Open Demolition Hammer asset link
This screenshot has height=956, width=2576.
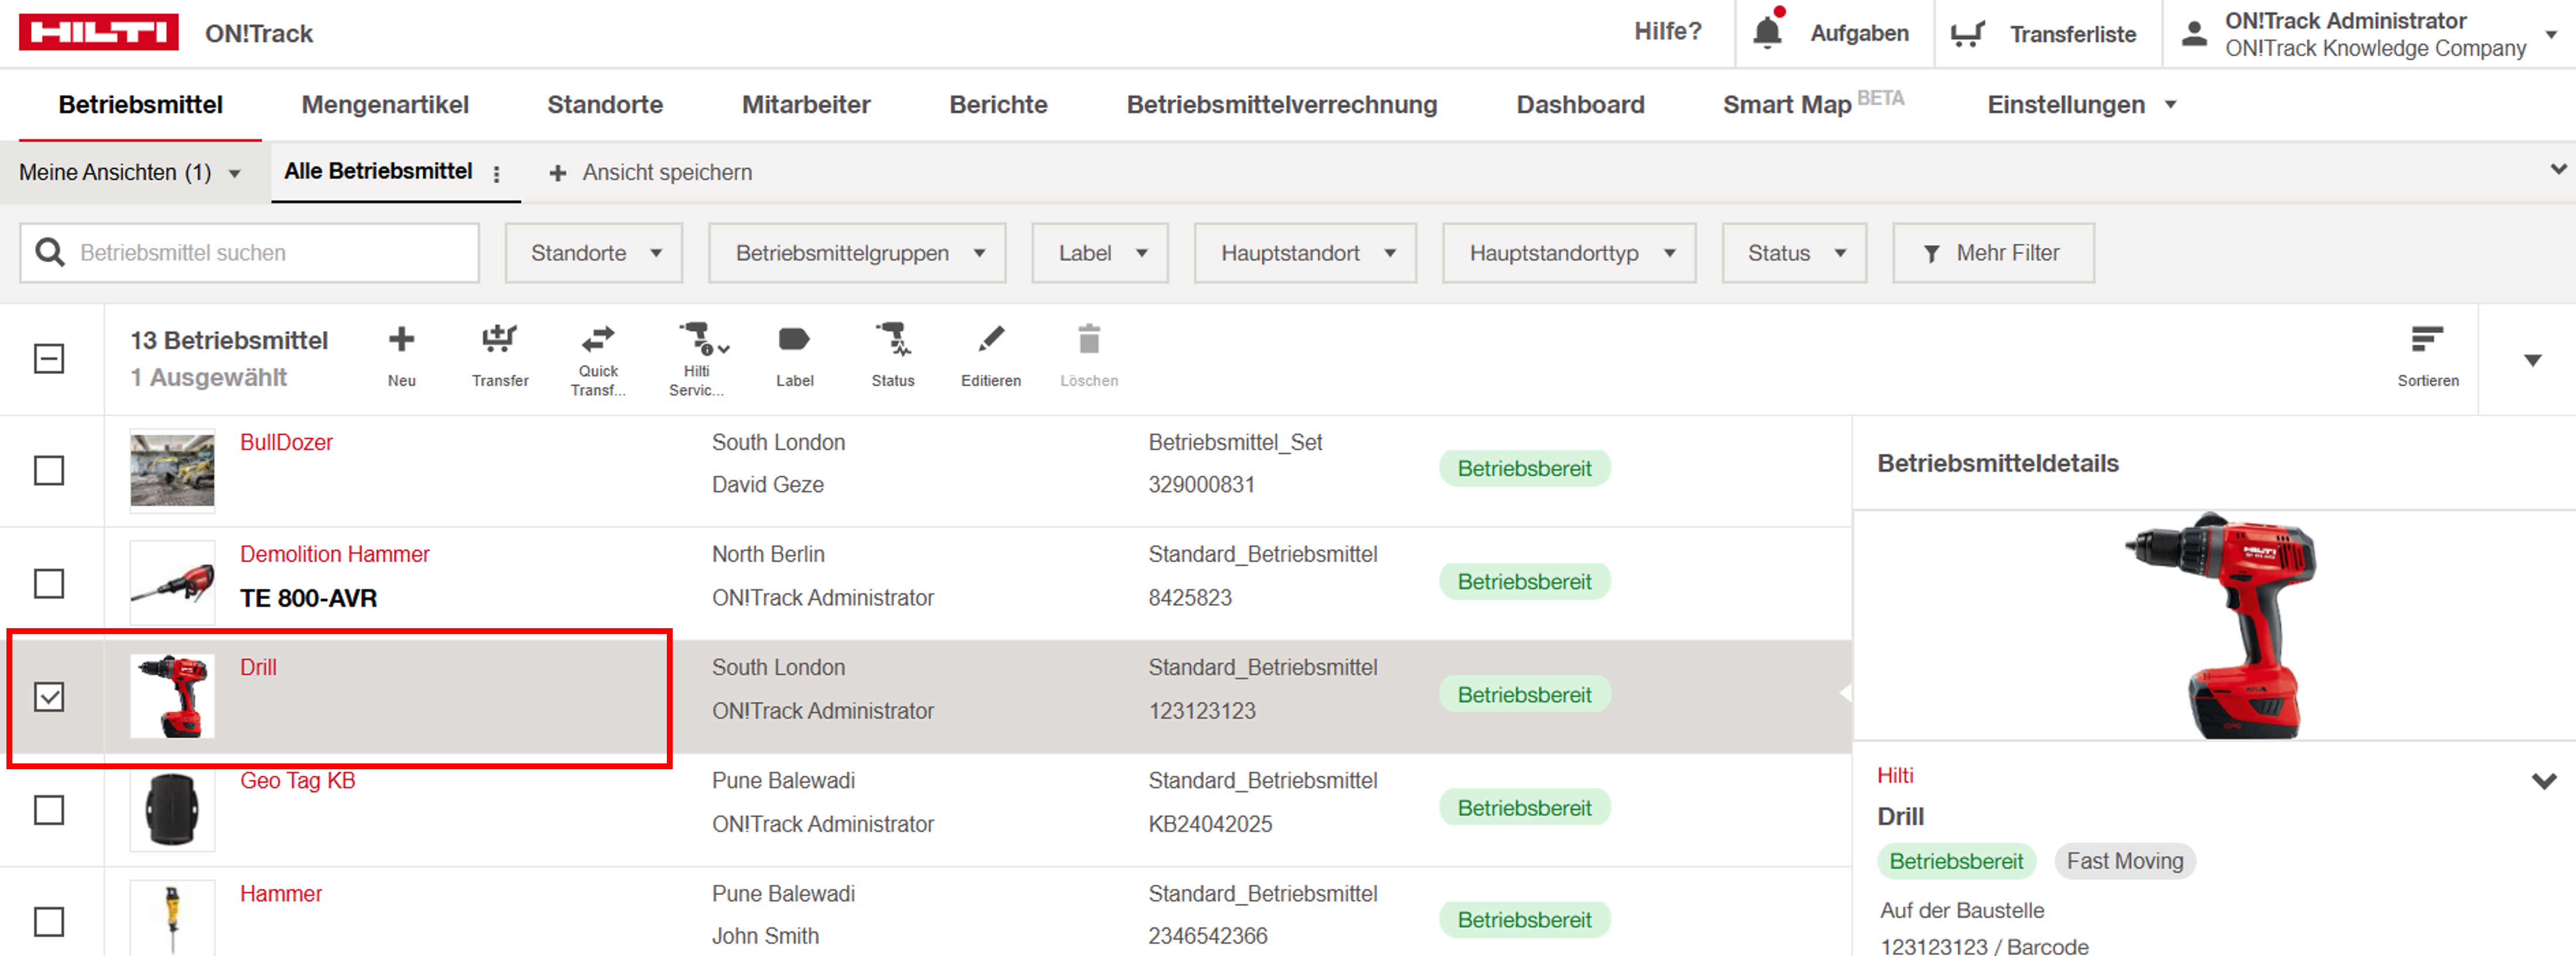334,554
